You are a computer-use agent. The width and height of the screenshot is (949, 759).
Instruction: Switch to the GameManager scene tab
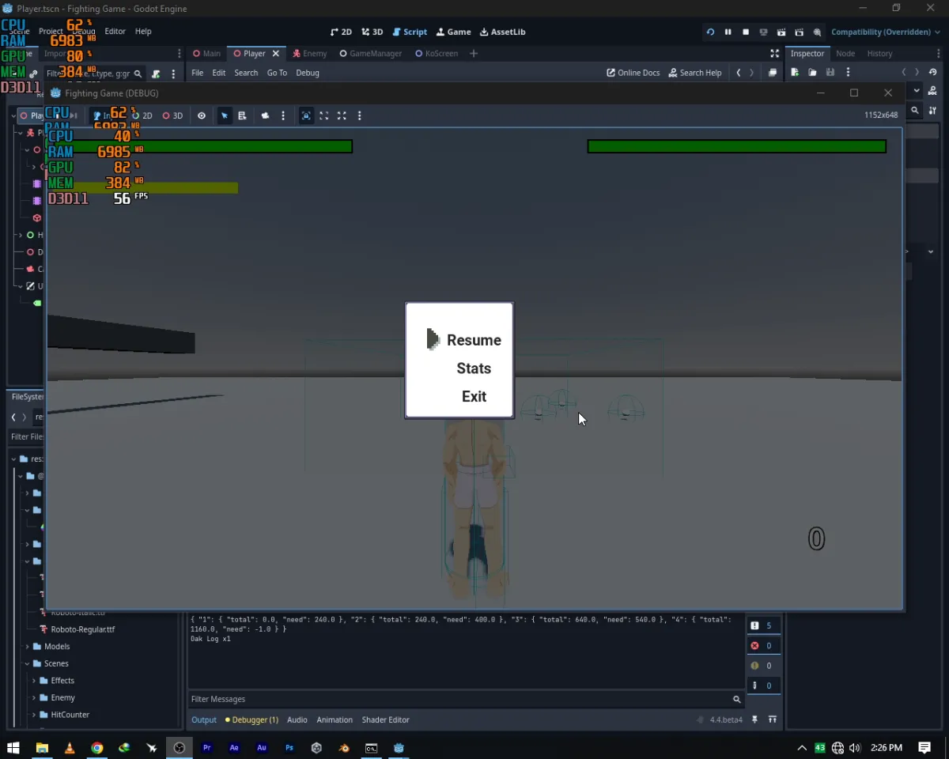(x=370, y=54)
